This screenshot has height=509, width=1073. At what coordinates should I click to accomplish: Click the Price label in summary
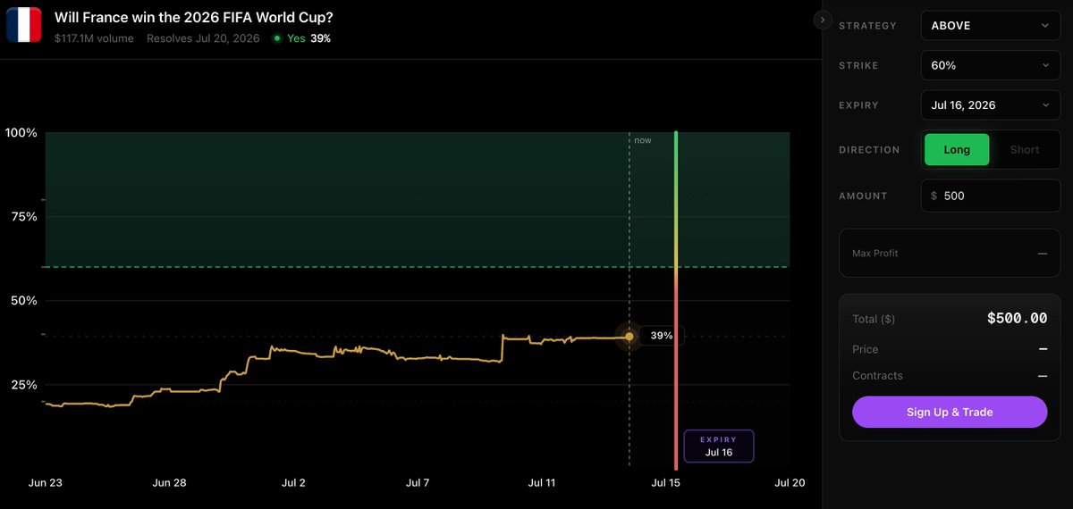coord(866,349)
